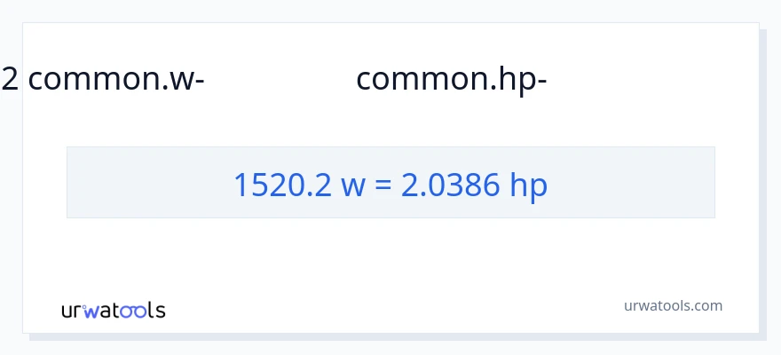The width and height of the screenshot is (781, 355).
Task: Click the 'oo' letters in the logo
Action: coord(133,311)
